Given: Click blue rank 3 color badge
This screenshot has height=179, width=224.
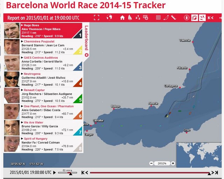Looking at the screenshot, I should [x=79, y=67].
